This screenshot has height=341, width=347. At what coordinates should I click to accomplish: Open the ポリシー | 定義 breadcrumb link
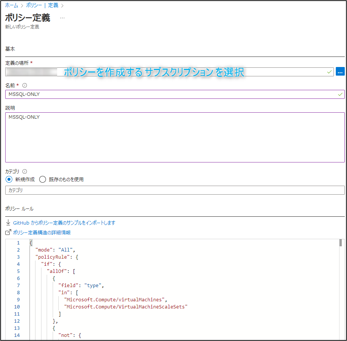coord(42,5)
